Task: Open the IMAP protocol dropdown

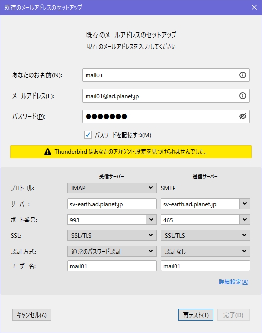Action: click(112, 188)
